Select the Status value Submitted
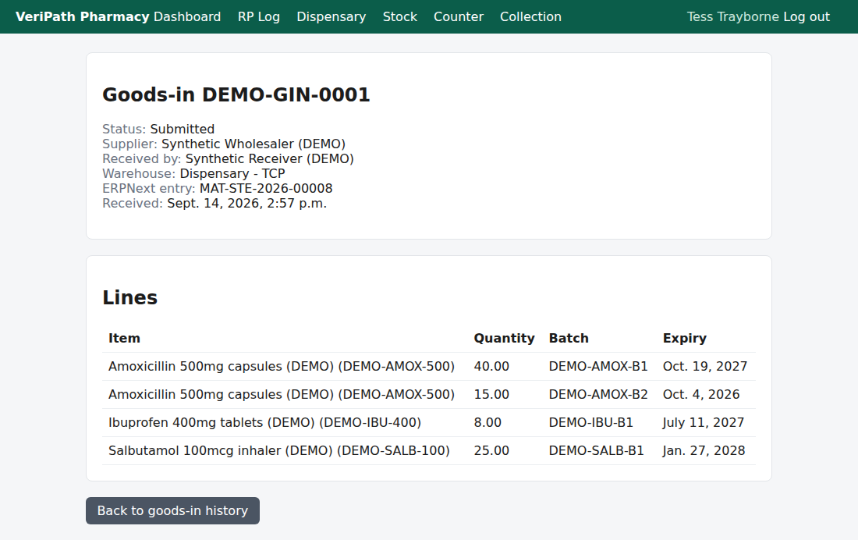 [183, 130]
